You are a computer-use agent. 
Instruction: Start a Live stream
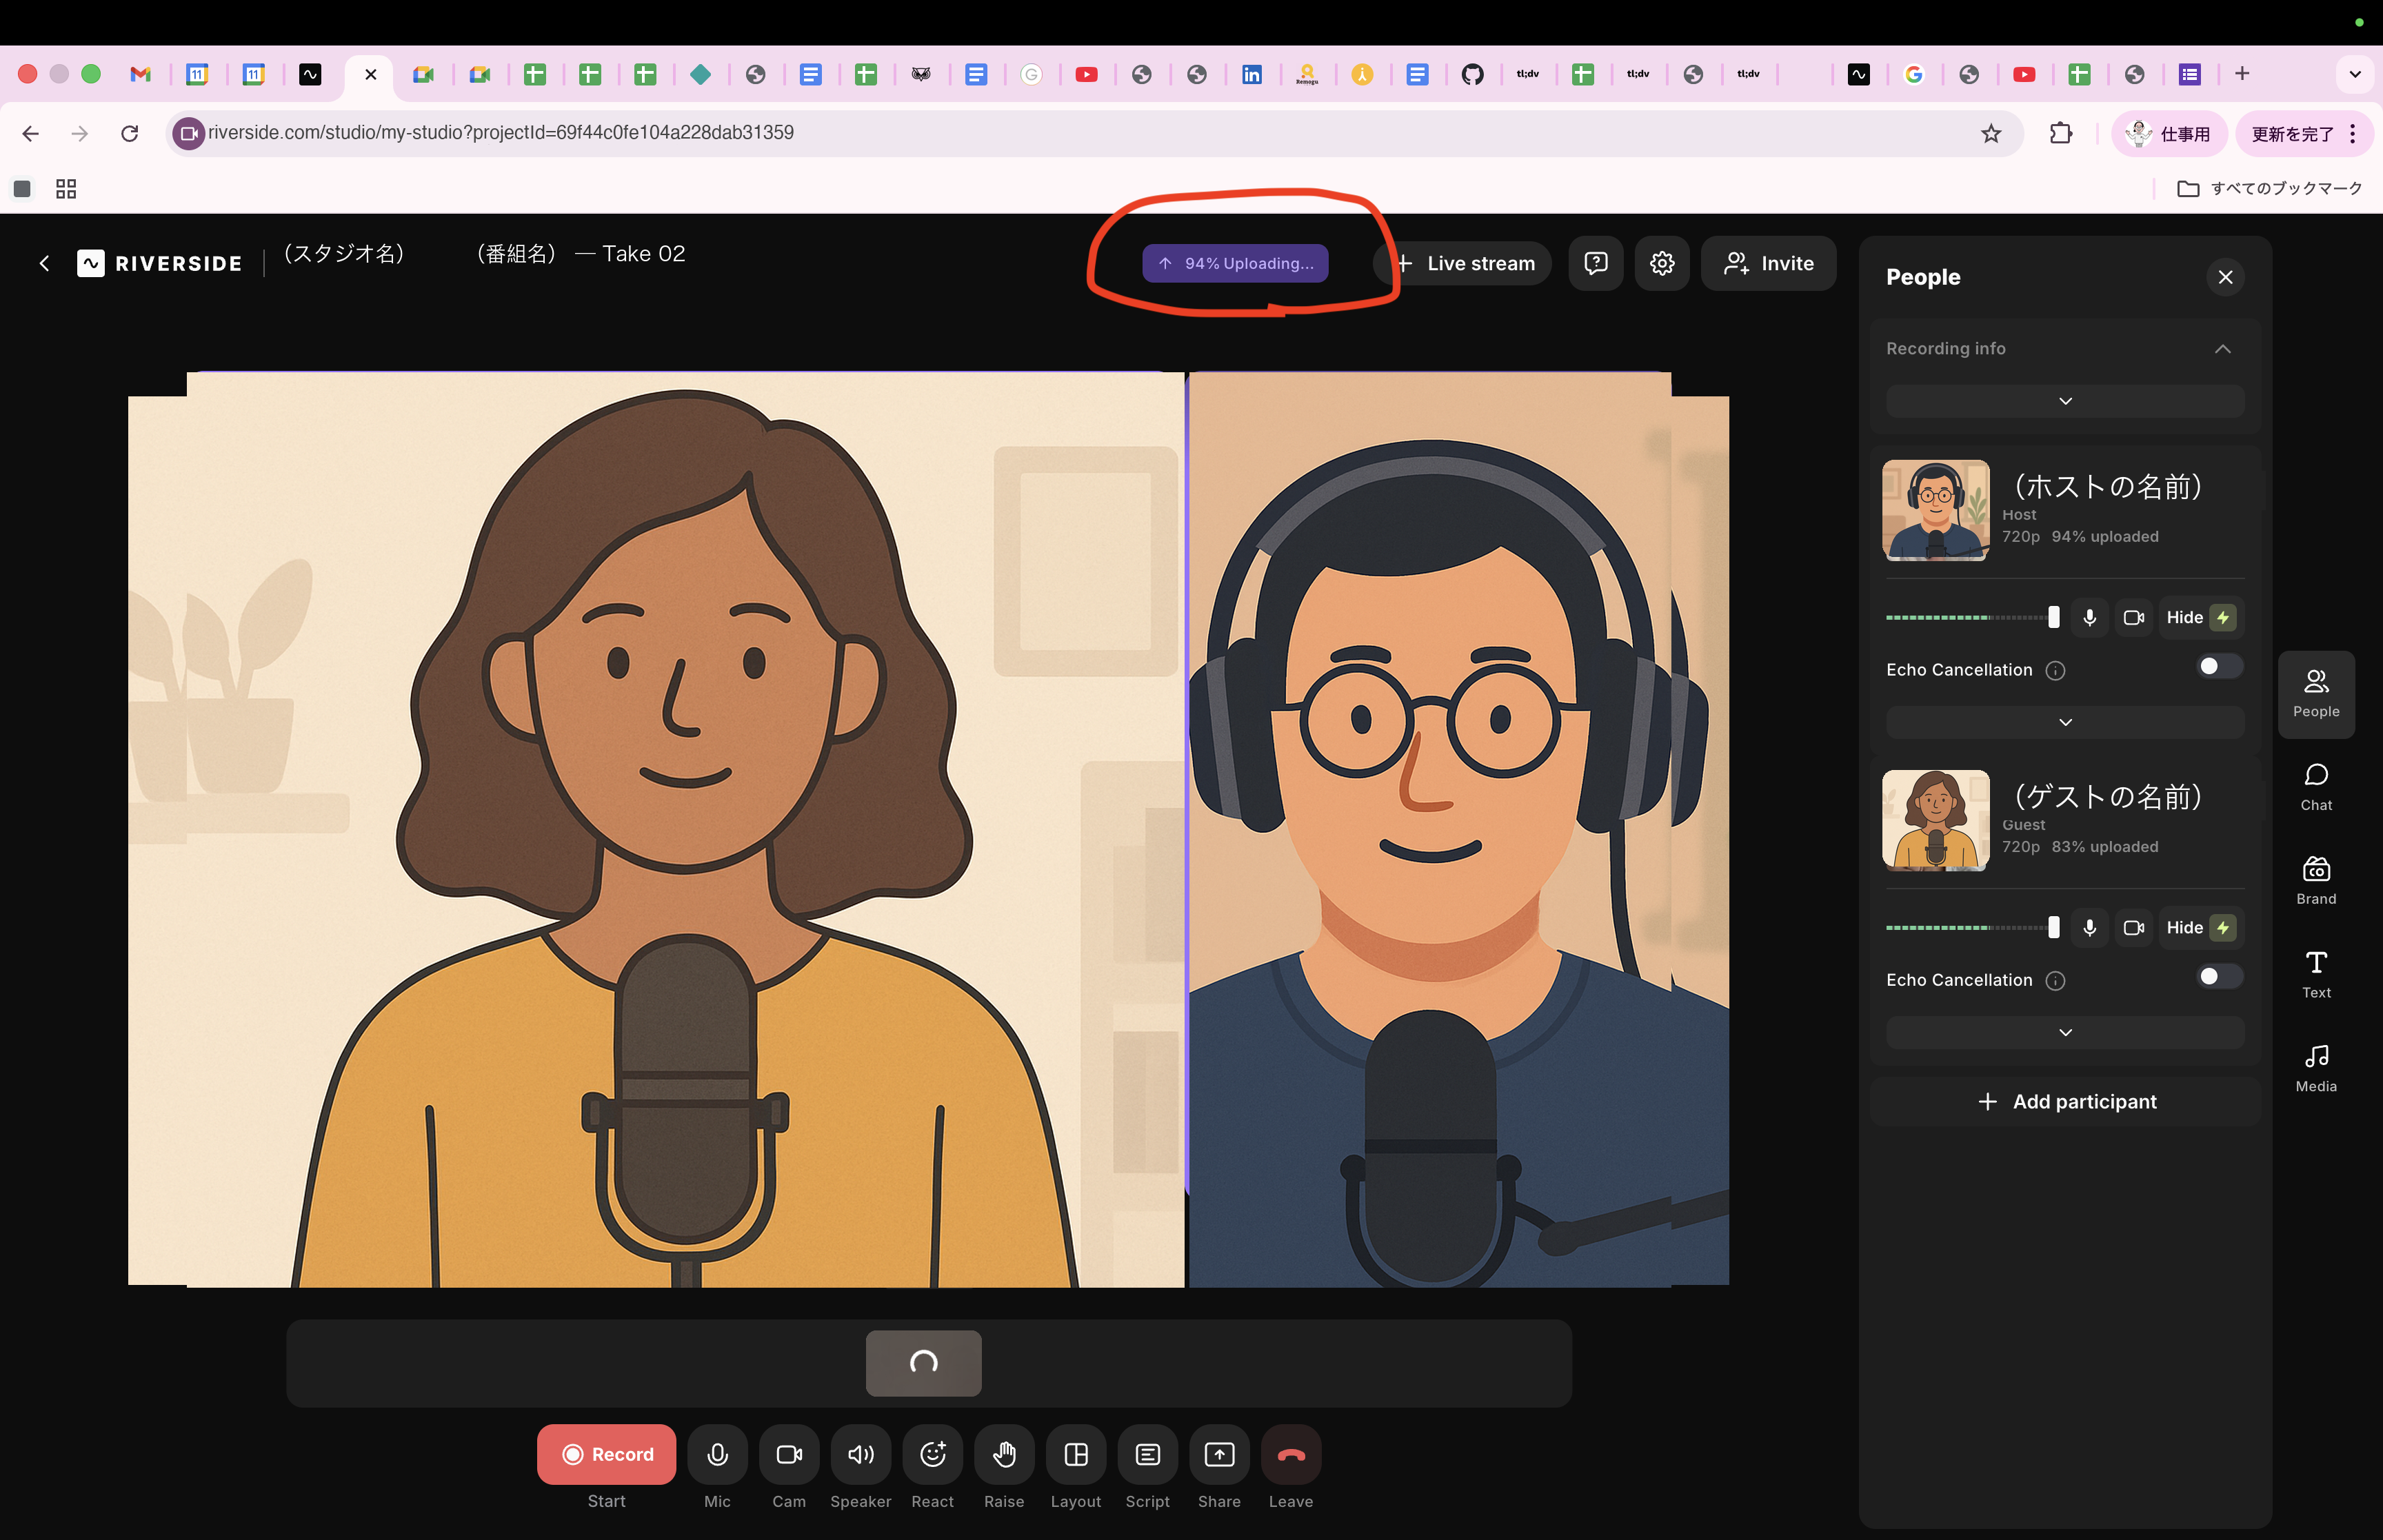[1465, 263]
